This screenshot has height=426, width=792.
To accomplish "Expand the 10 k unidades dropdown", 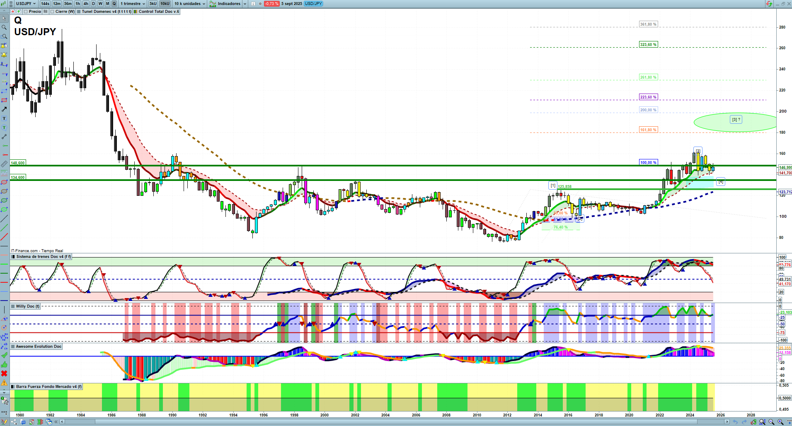I will coord(189,4).
